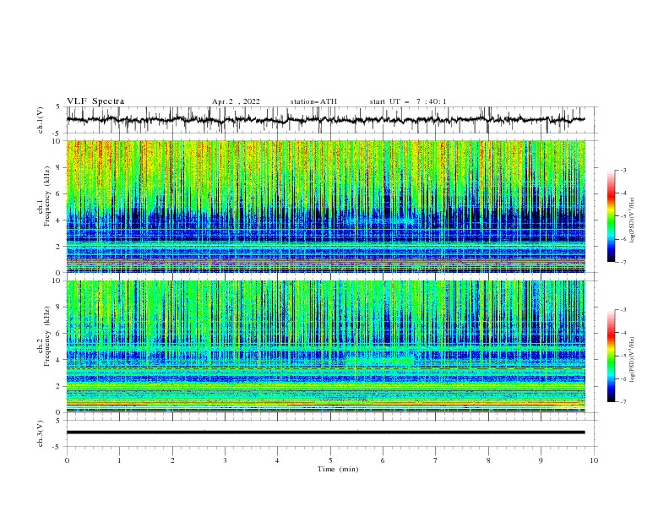Click the time axis tick label "0"
The width and height of the screenshot is (669, 517).
[x=67, y=460]
